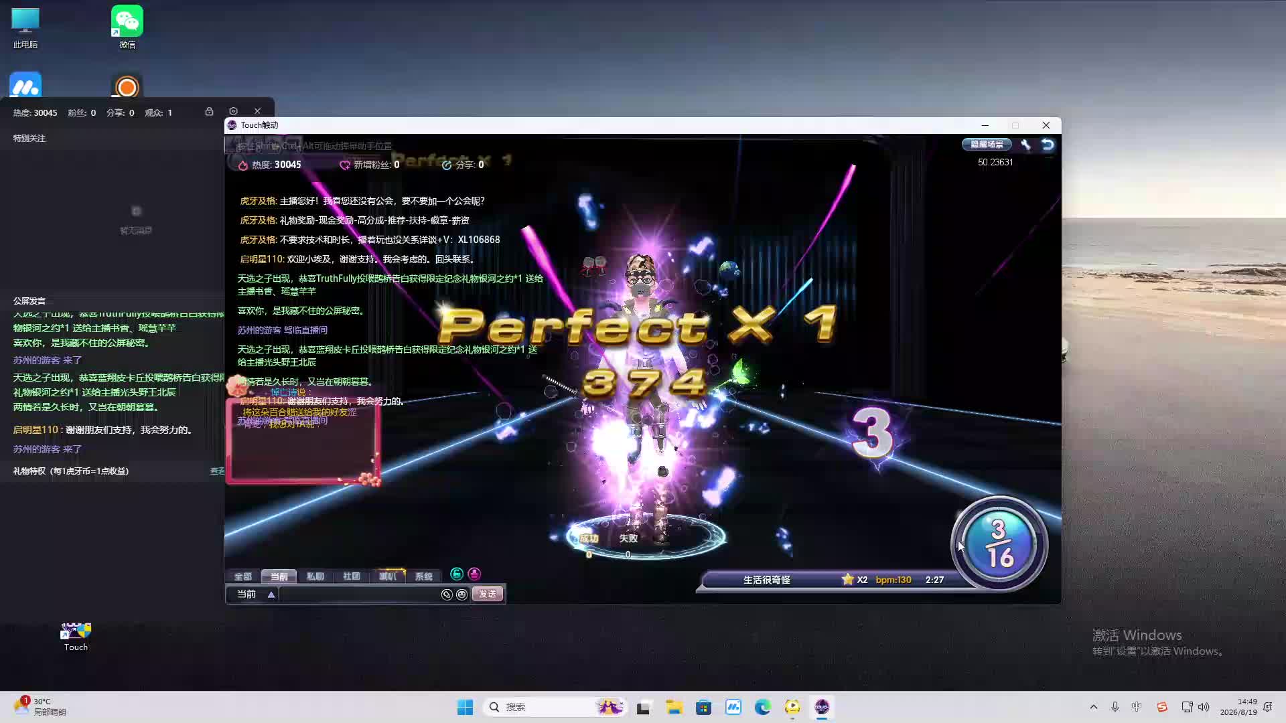Toggle the 中 input method indicator
Screen dimensions: 1286x723
pos(1137,707)
